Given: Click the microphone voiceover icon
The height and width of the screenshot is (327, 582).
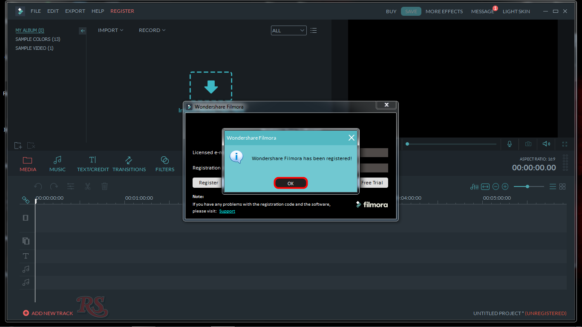Looking at the screenshot, I should click(510, 144).
